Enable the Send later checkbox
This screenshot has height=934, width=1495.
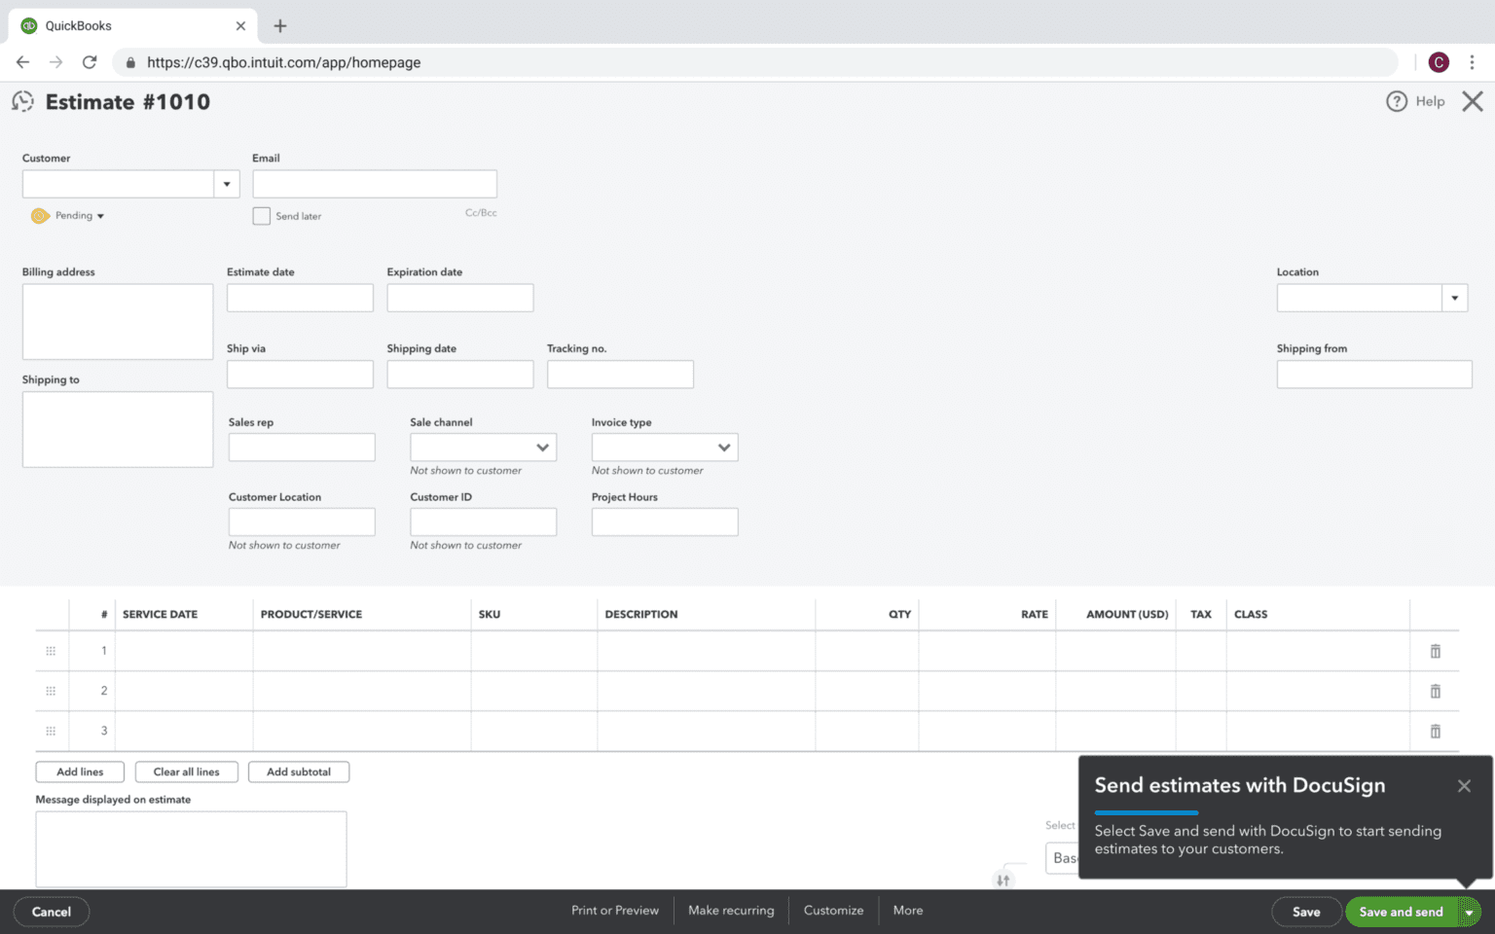(x=261, y=215)
